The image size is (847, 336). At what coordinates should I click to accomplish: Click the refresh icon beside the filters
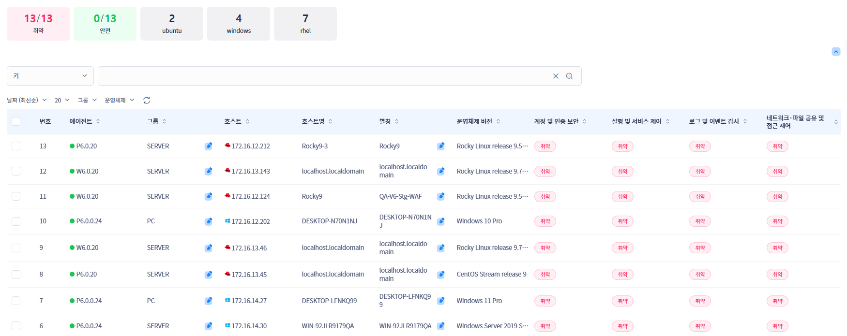point(147,100)
